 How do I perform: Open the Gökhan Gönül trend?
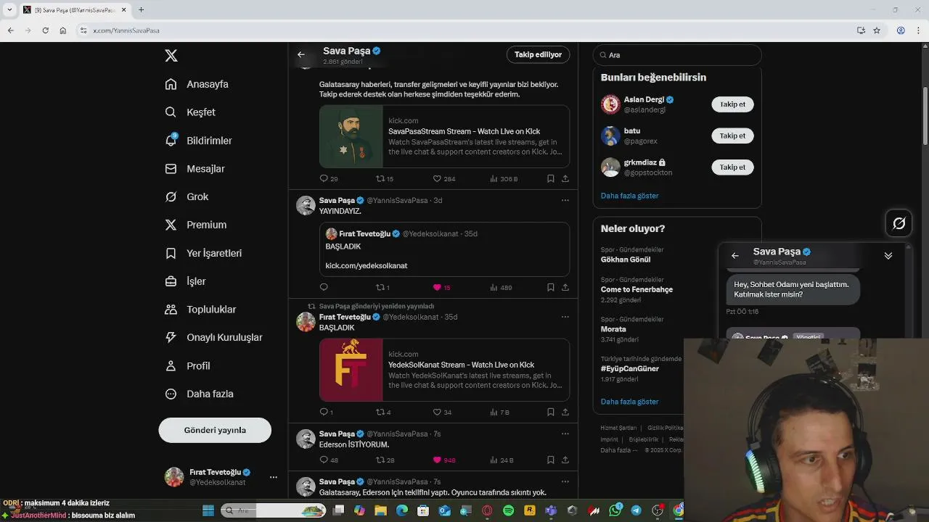(x=626, y=260)
